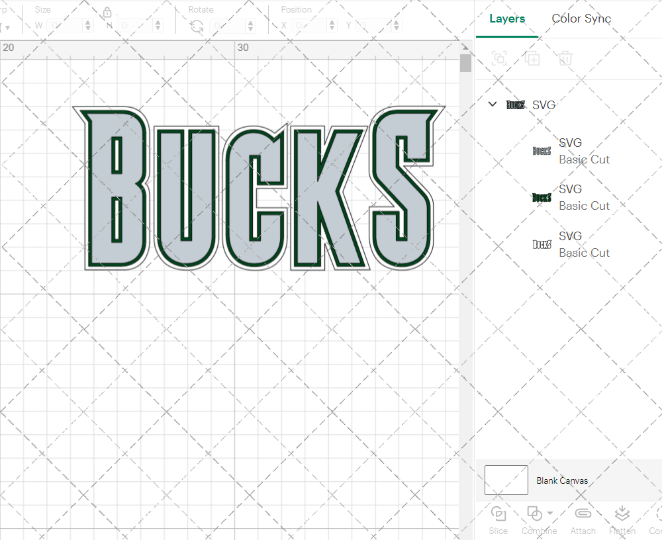Click the top-level SVG group name
Viewport: 662px width, 540px height.
[544, 105]
